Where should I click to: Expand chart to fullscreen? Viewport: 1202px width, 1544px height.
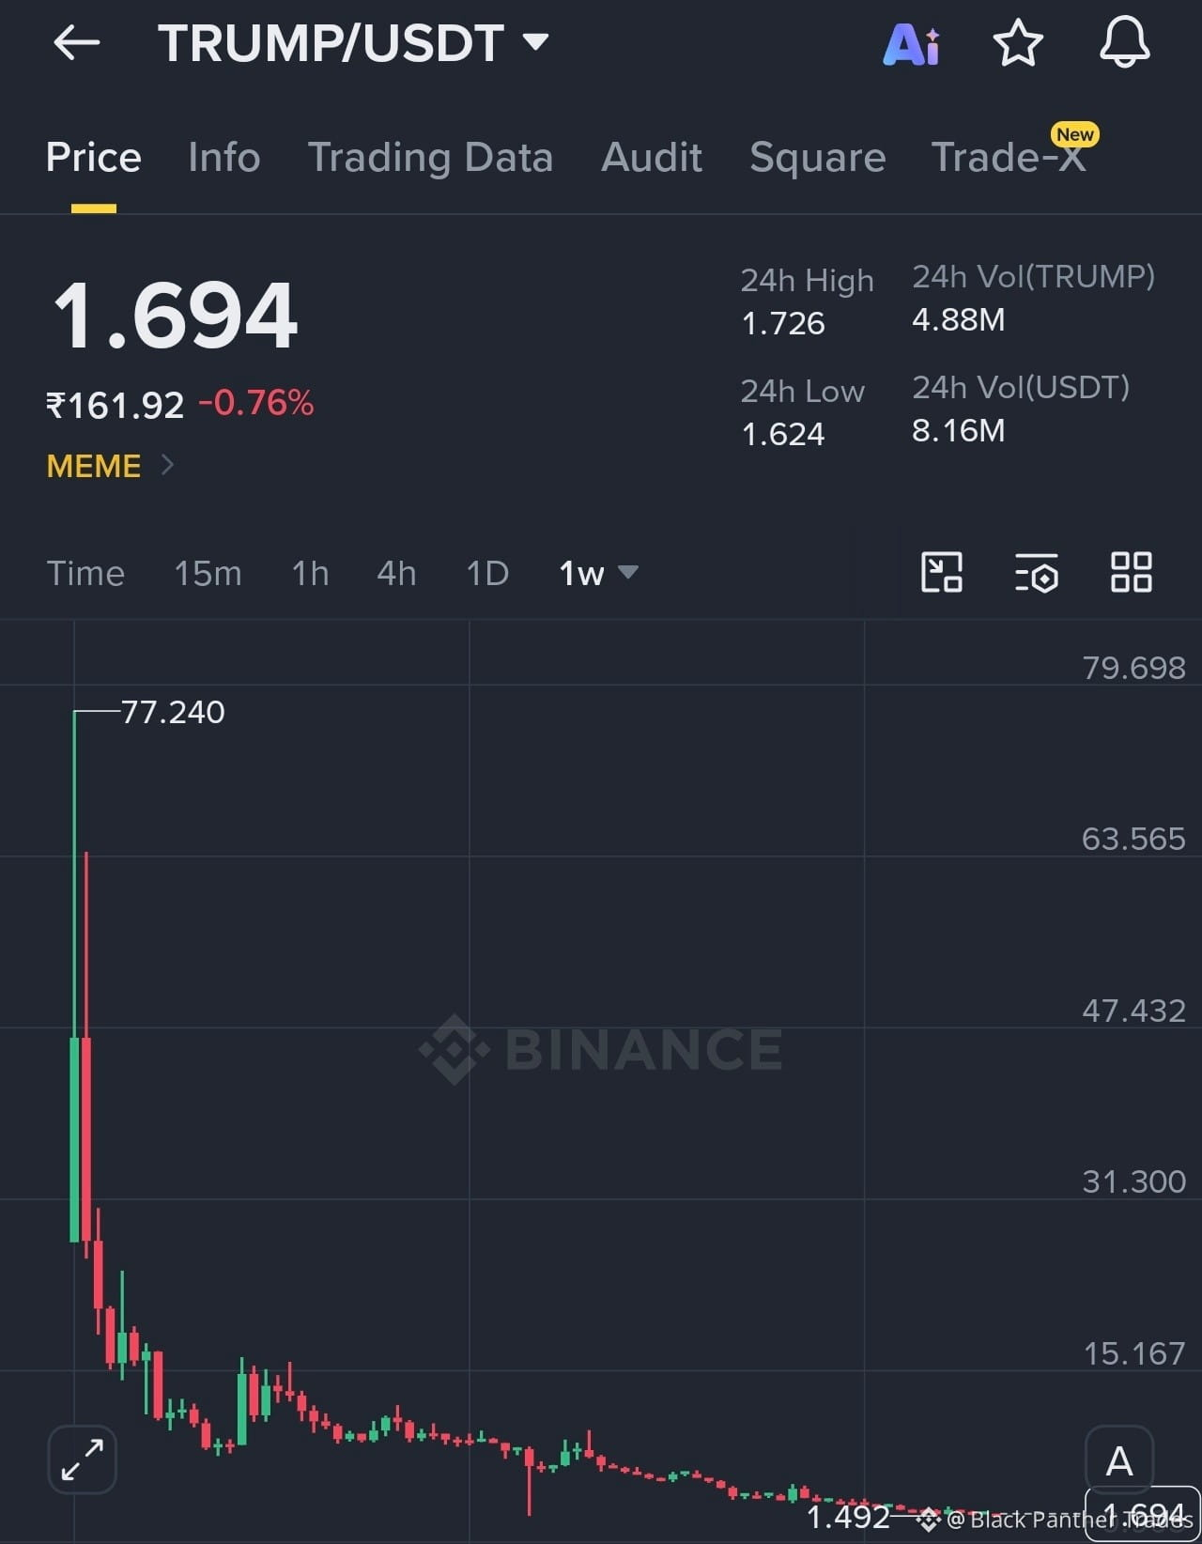point(83,1459)
